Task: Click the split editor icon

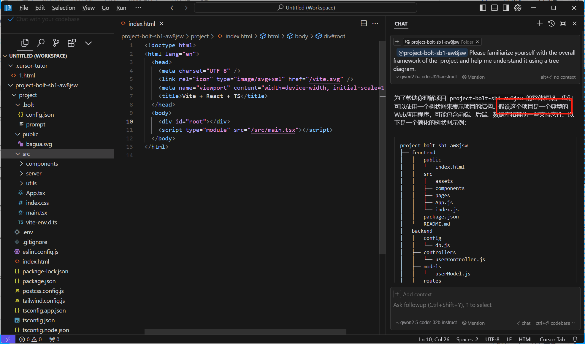Action: pos(364,23)
